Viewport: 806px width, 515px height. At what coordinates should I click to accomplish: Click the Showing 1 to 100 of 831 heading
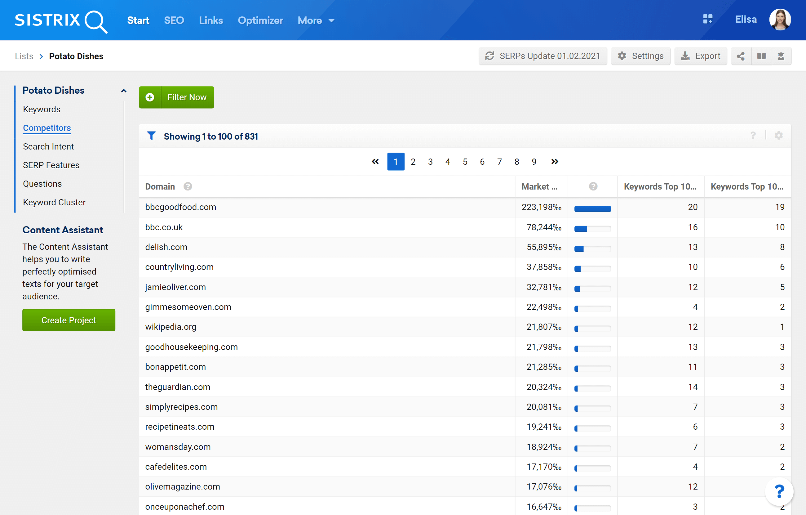pos(211,137)
